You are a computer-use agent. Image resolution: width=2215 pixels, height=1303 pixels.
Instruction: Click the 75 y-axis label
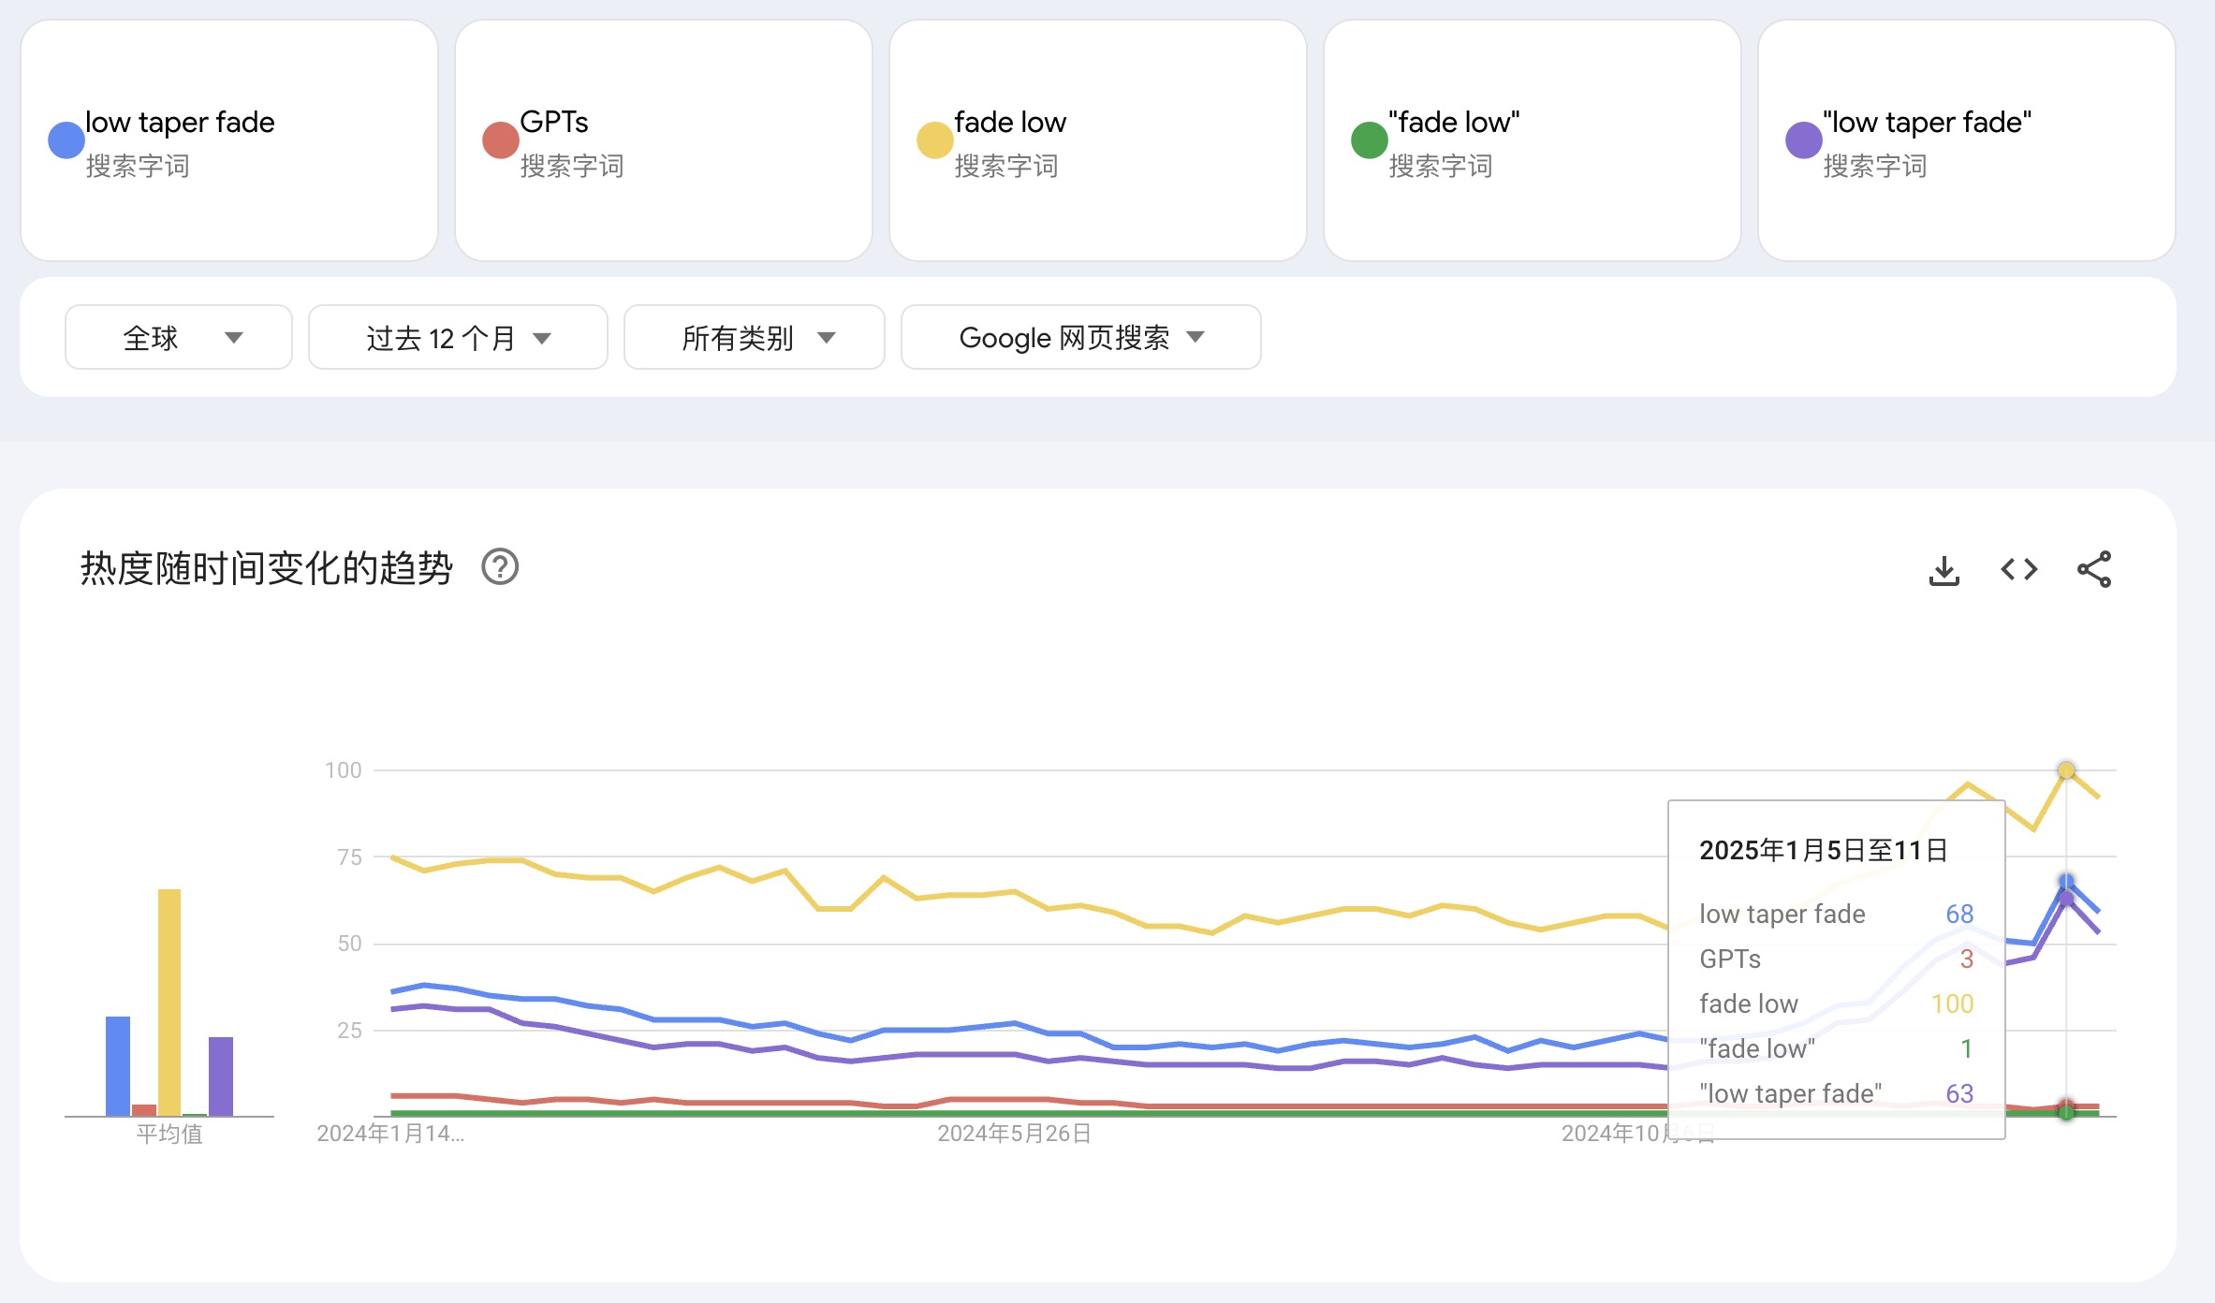coord(349,856)
